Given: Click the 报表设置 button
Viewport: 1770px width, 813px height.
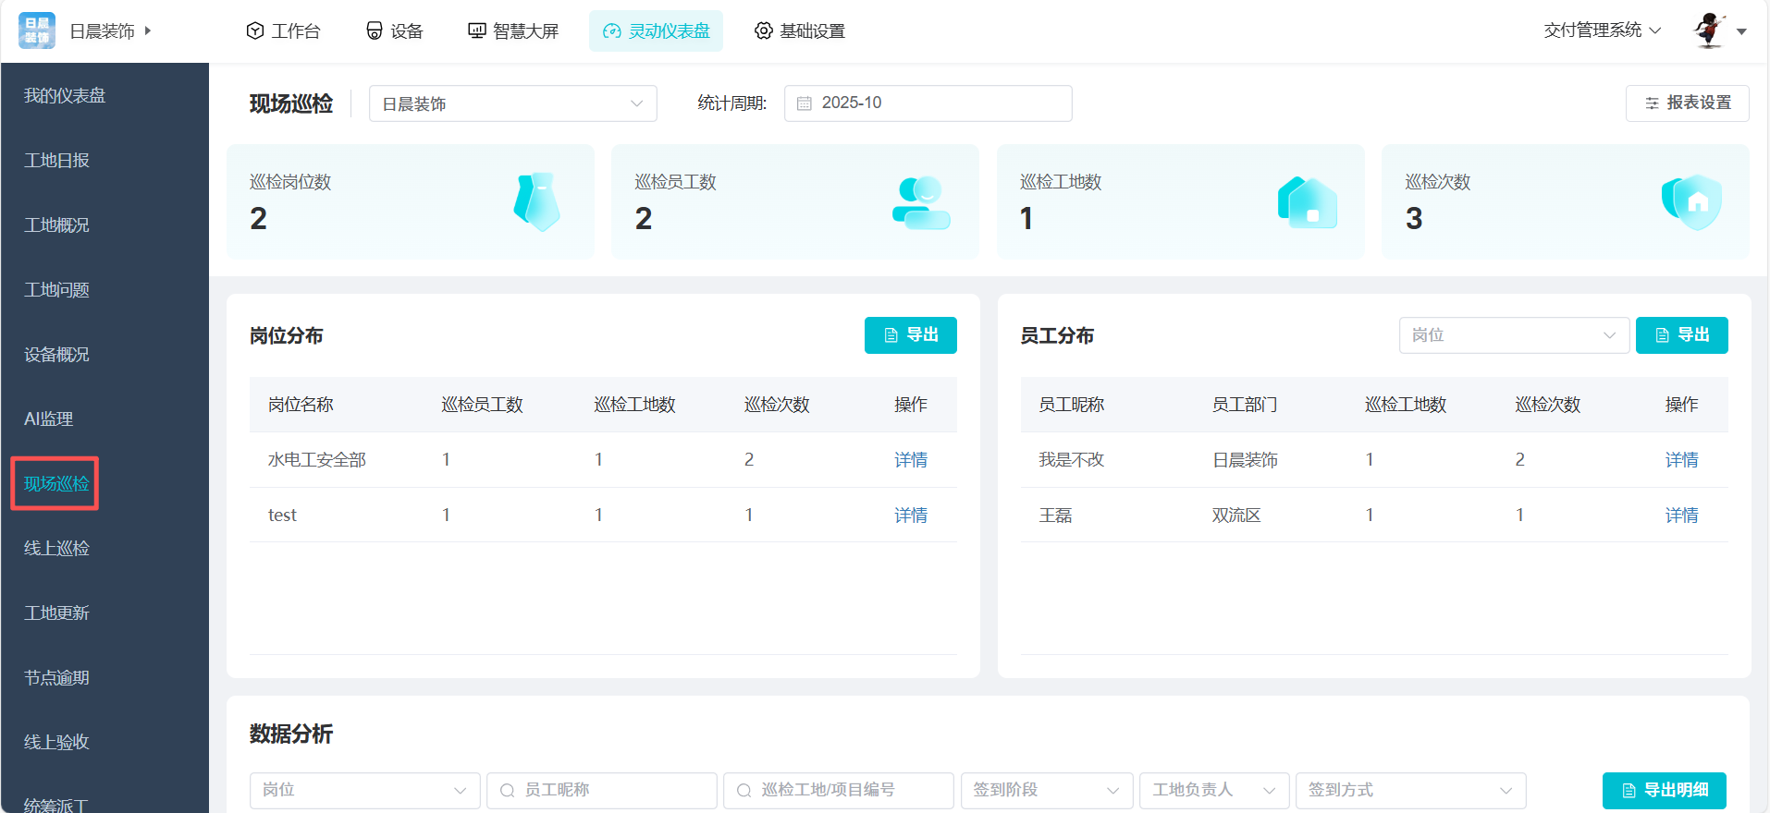Looking at the screenshot, I should 1687,103.
